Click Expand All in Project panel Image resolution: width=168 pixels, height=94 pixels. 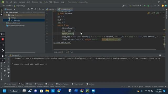32,9
